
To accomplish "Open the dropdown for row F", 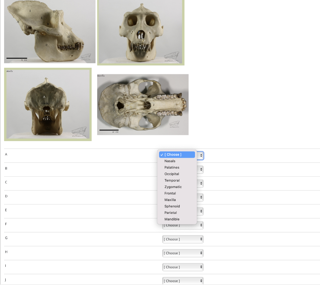I will click(183, 225).
